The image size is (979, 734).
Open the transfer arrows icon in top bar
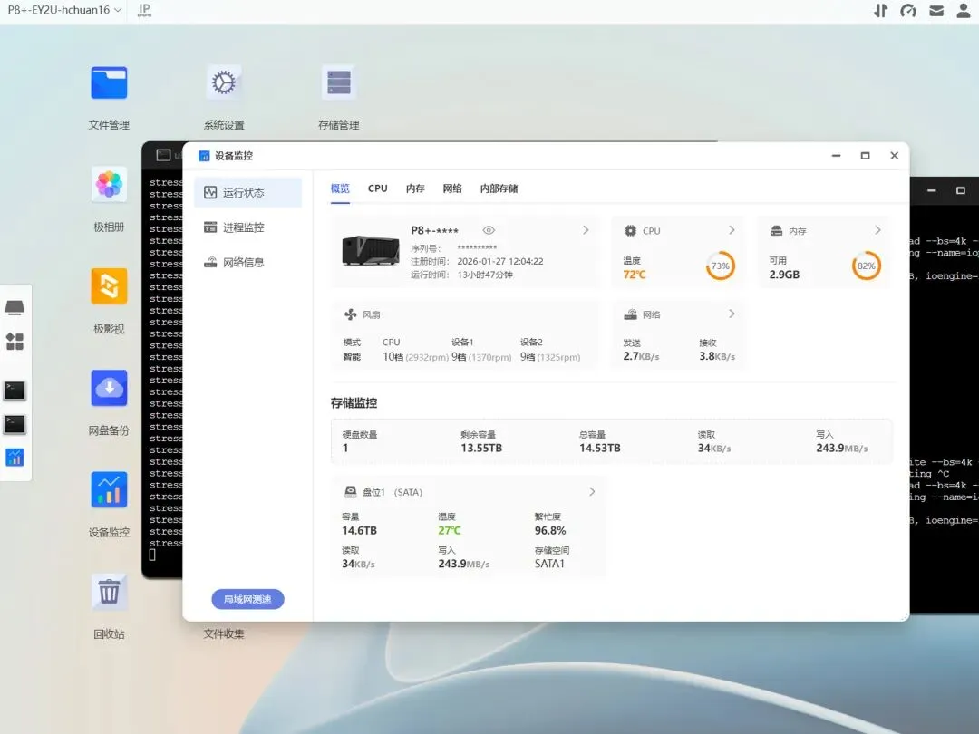[x=880, y=11]
